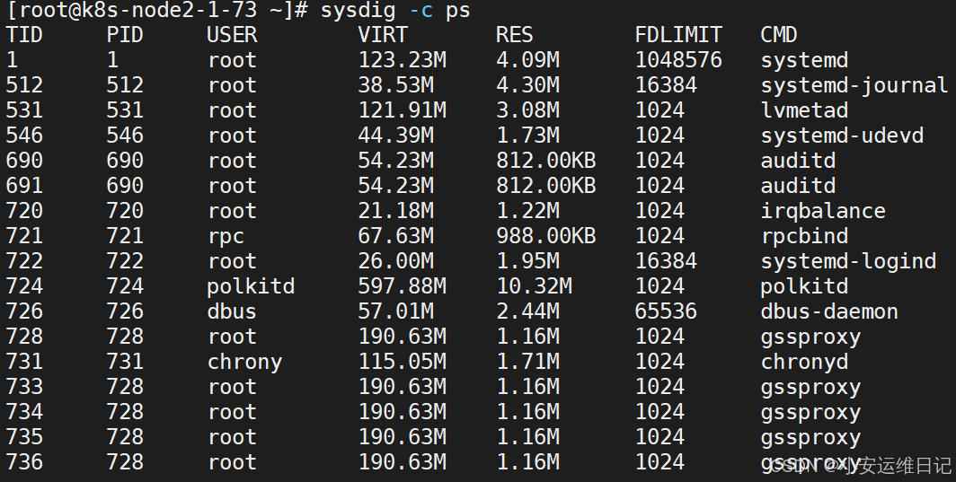Click FDLIMIT 16384 in the systemd-journal row
The height and width of the screenshot is (482, 956).
point(666,85)
